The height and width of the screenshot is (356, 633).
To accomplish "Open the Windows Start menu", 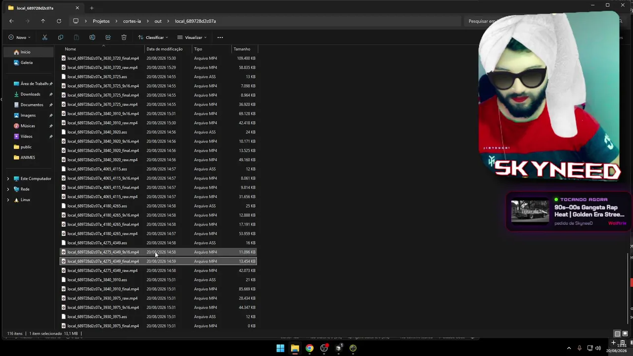I will click(280, 348).
